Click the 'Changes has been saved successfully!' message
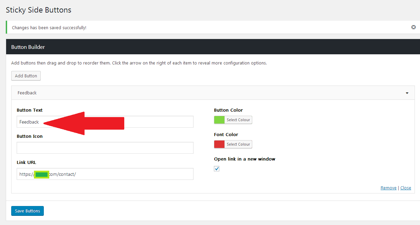Screen dimensions: 420x225 click(x=49, y=27)
